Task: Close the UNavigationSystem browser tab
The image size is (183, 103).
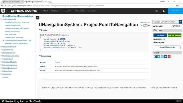Action: (45, 2)
